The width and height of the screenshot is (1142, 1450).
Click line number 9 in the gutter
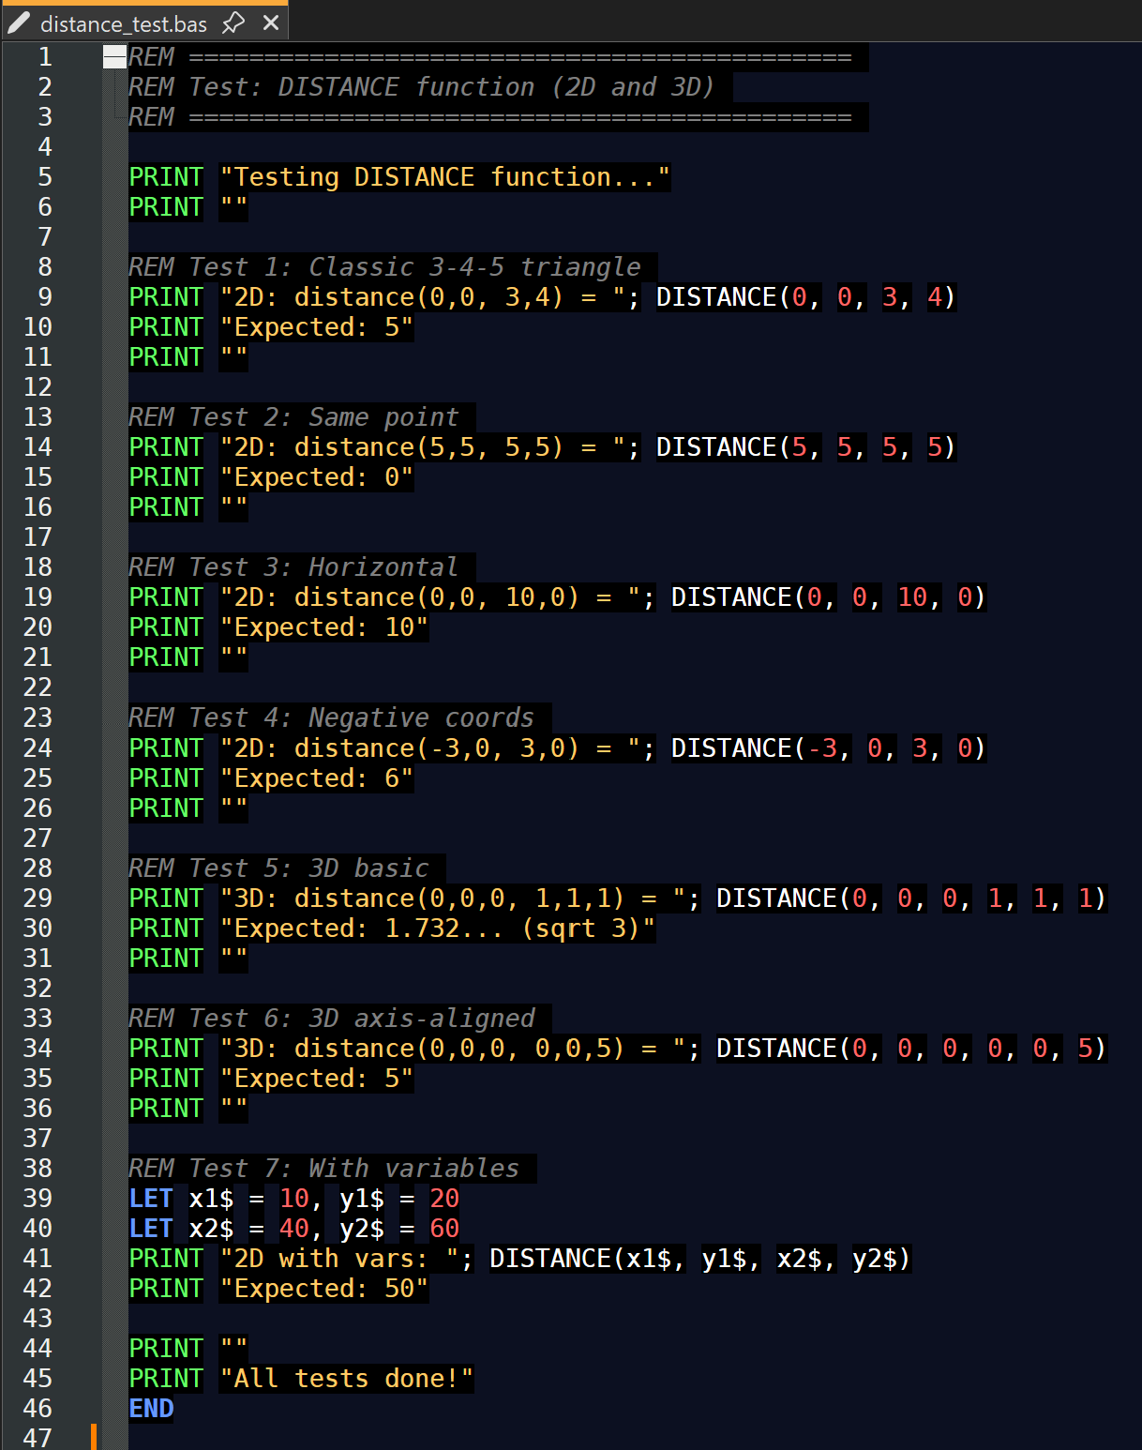pyautogui.click(x=44, y=297)
